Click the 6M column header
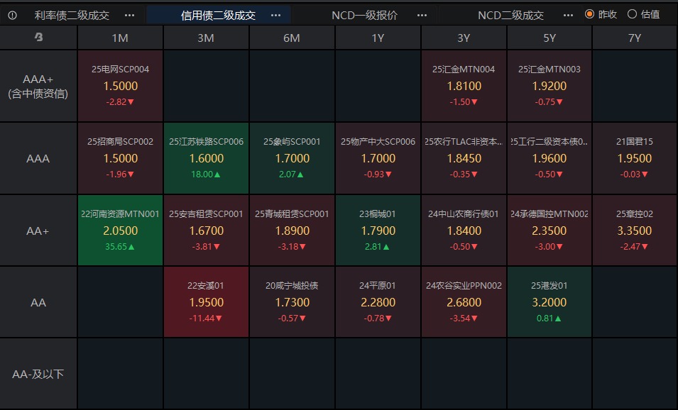Image resolution: width=678 pixels, height=410 pixels. tap(292, 38)
